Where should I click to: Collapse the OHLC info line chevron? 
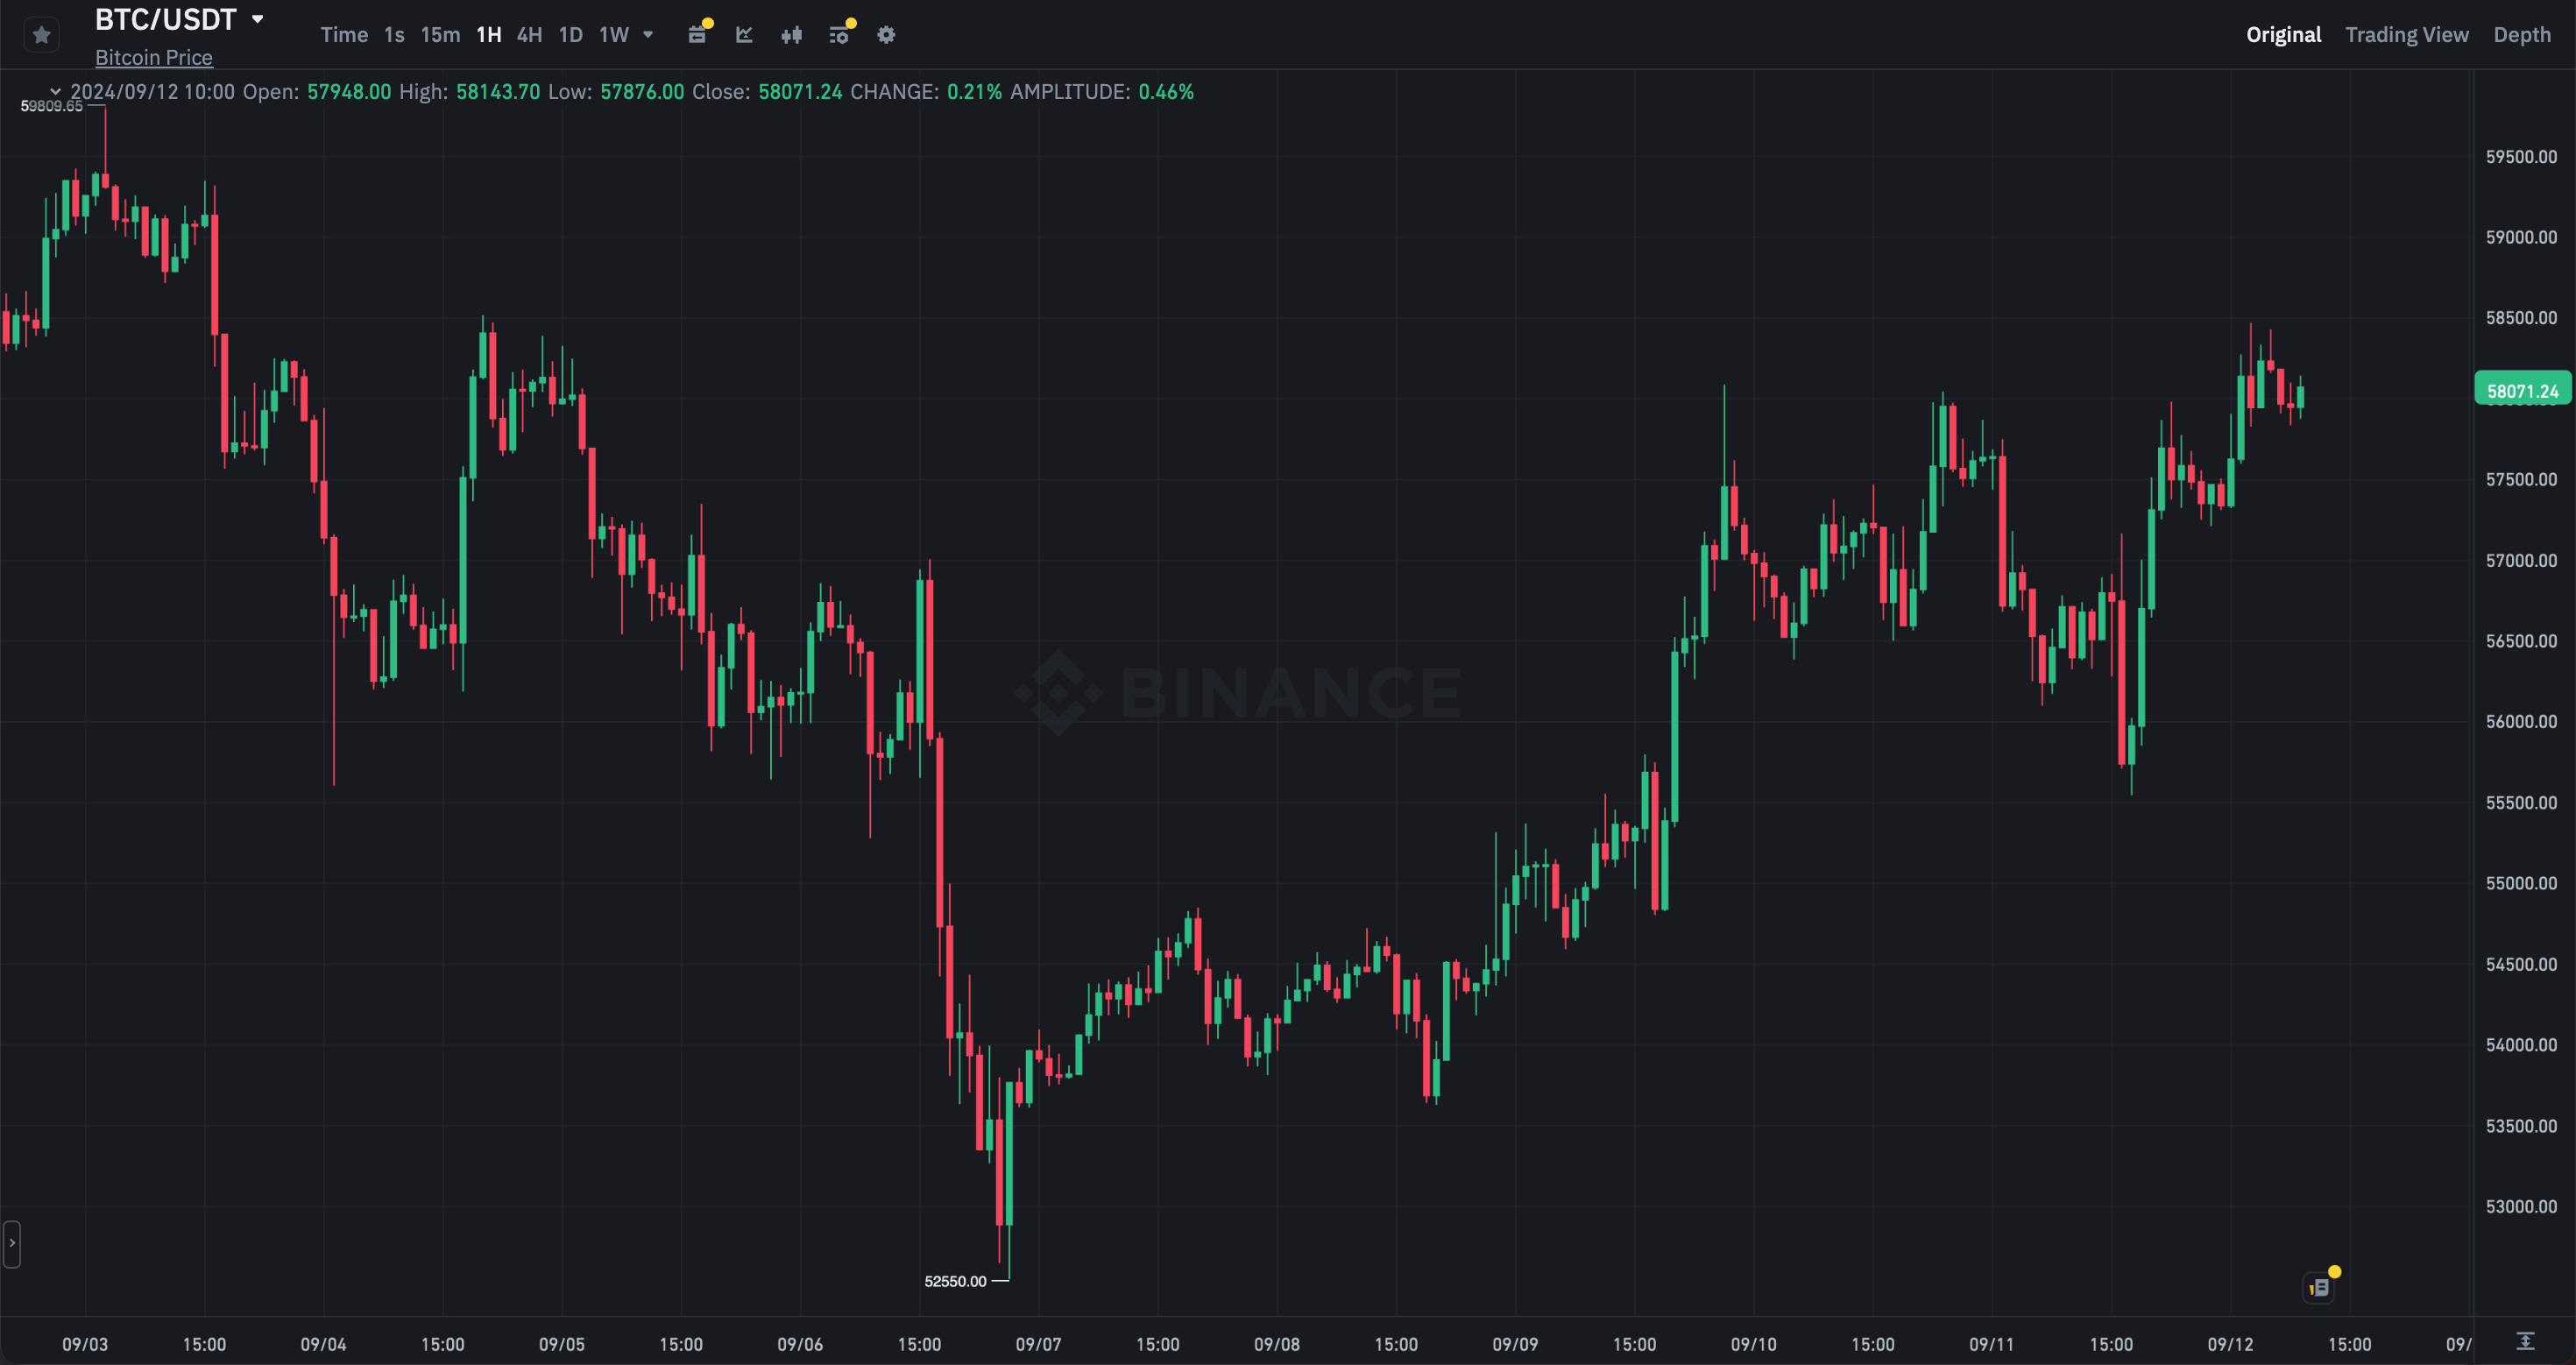pyautogui.click(x=56, y=92)
